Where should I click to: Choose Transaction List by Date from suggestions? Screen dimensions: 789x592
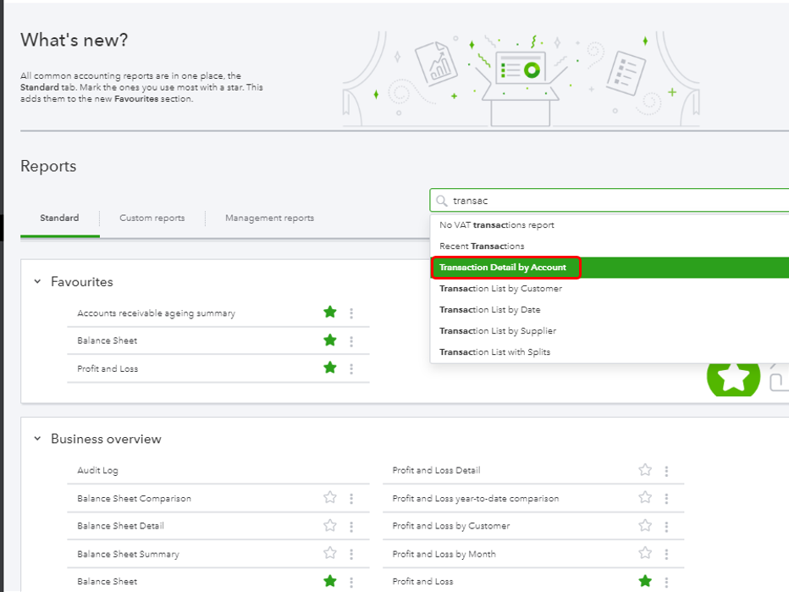pos(489,310)
